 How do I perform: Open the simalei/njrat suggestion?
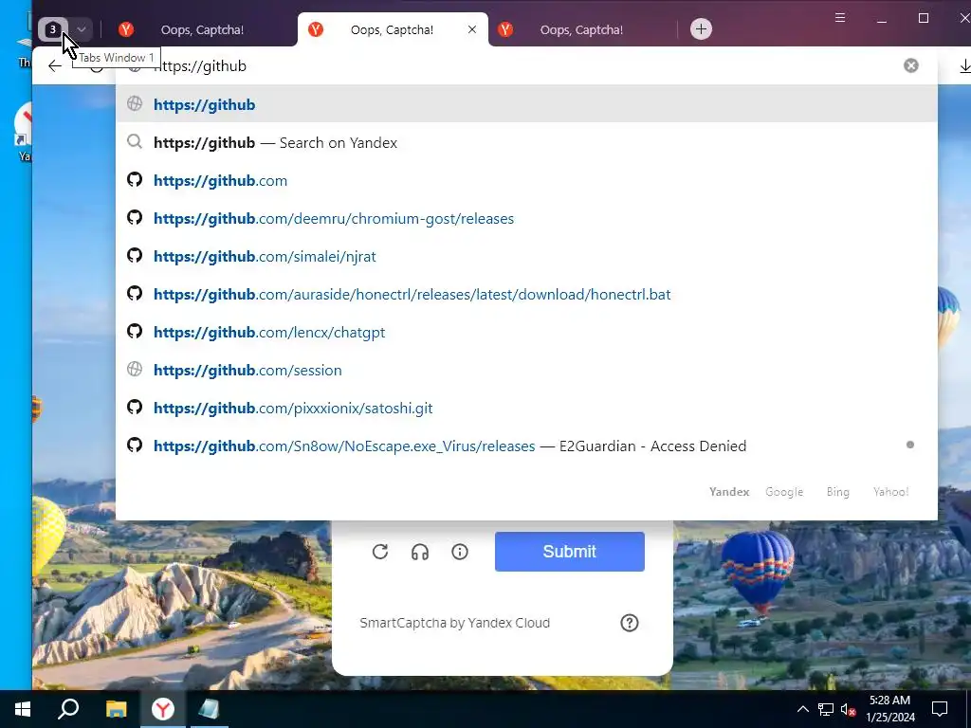coord(526,256)
